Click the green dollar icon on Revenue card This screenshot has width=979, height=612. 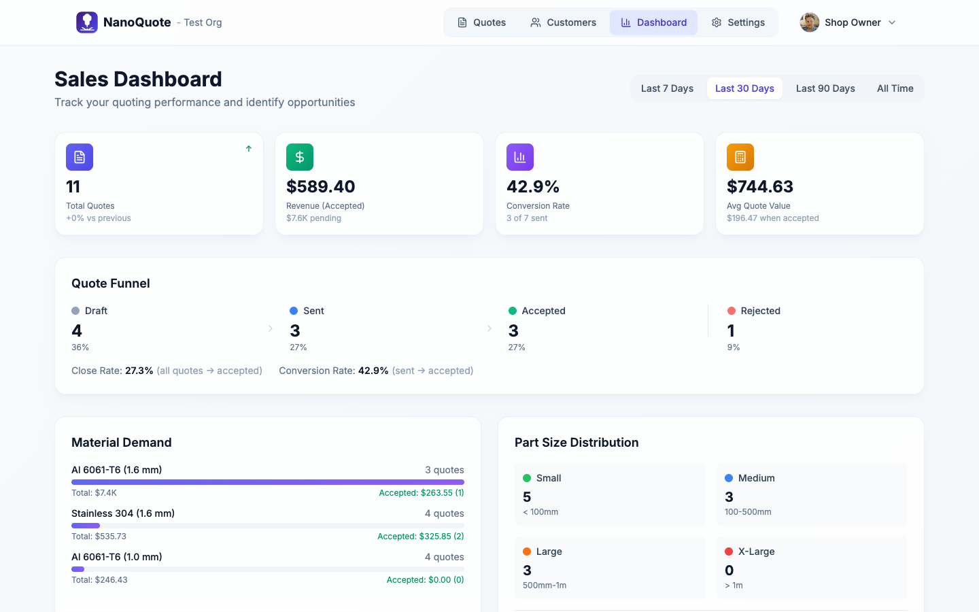[300, 157]
